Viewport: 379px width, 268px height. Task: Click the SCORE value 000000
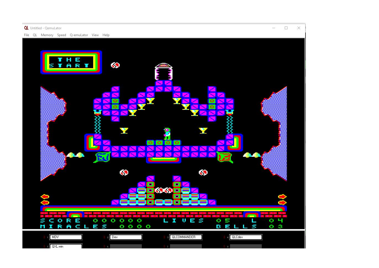[118, 221]
